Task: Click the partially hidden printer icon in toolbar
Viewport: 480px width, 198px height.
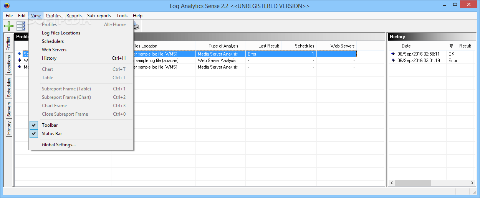Action: point(136,26)
